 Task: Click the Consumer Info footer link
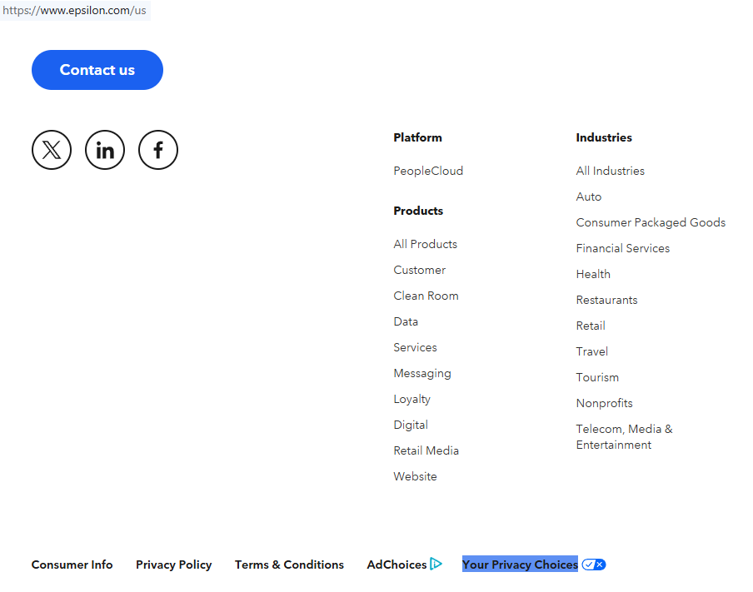point(72,565)
